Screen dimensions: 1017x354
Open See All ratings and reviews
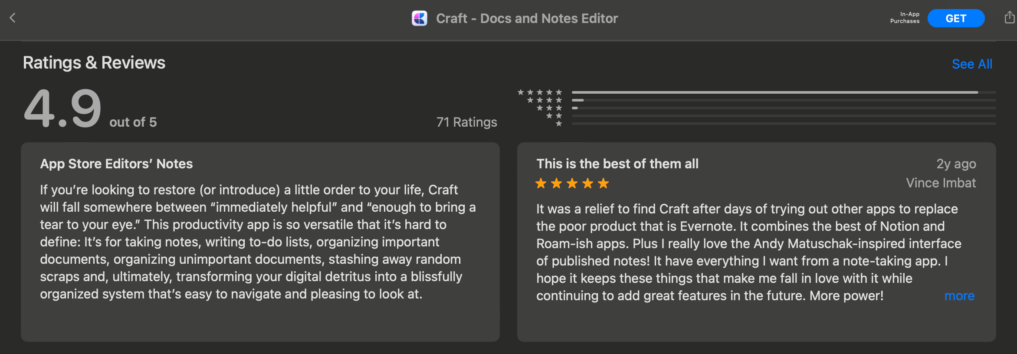tap(972, 64)
